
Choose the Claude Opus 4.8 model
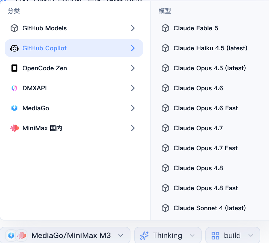click(x=212, y=168)
